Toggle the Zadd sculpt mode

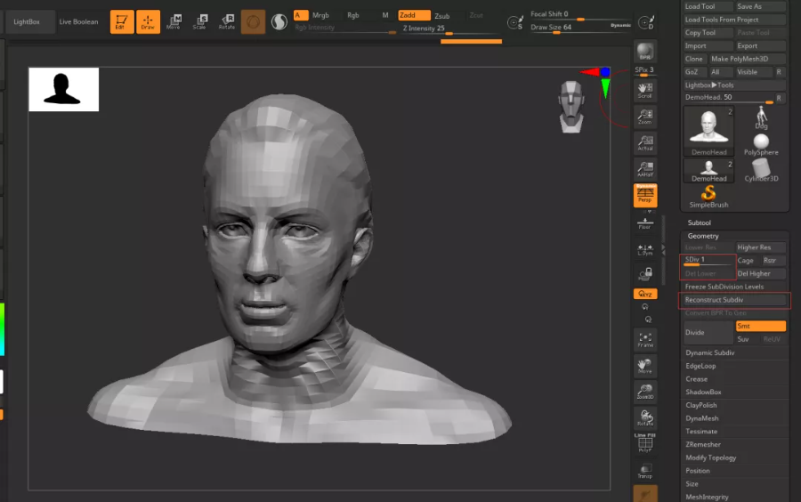[414, 15]
